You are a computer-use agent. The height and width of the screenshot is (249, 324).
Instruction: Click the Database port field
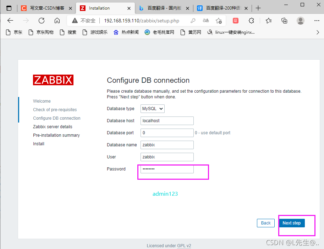(x=167, y=133)
